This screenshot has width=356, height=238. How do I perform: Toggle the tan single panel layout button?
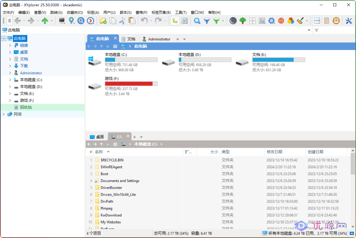[326, 21]
